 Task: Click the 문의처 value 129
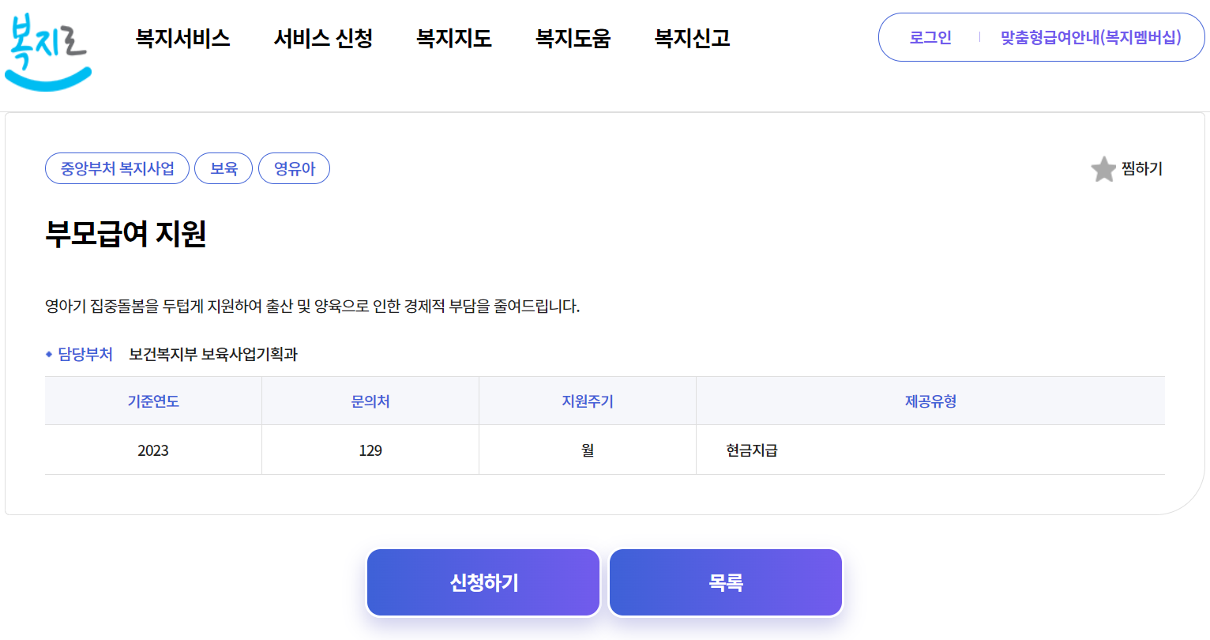point(370,449)
